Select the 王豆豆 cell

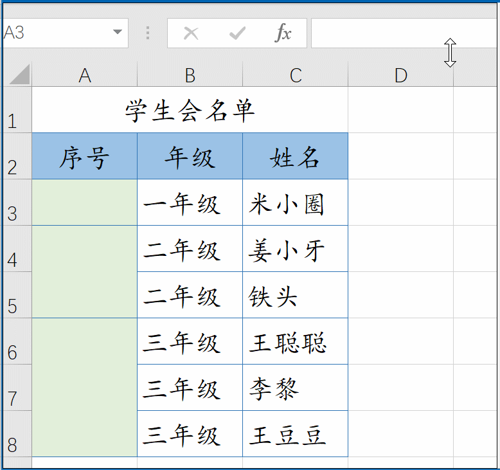click(x=295, y=433)
